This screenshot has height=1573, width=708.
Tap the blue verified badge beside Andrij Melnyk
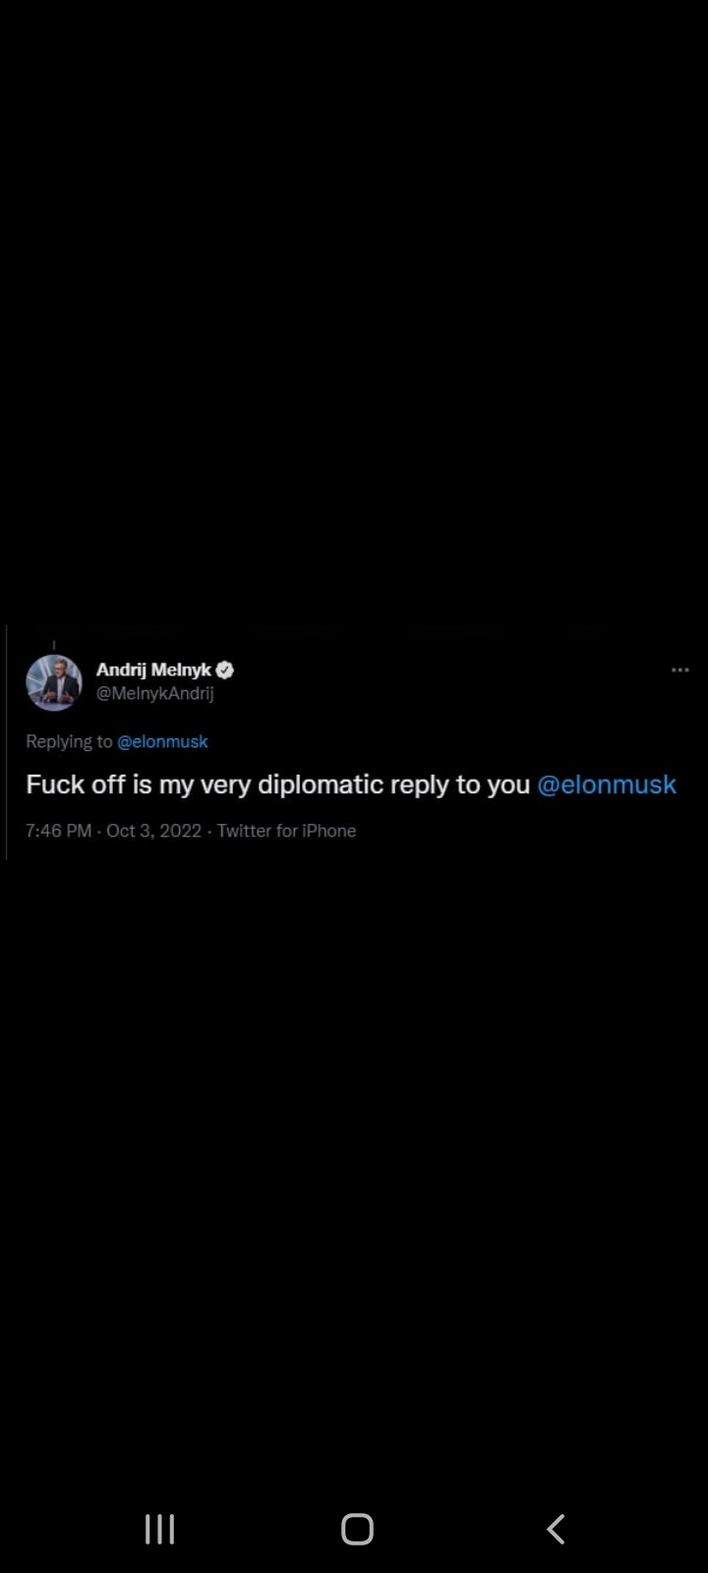tap(225, 670)
